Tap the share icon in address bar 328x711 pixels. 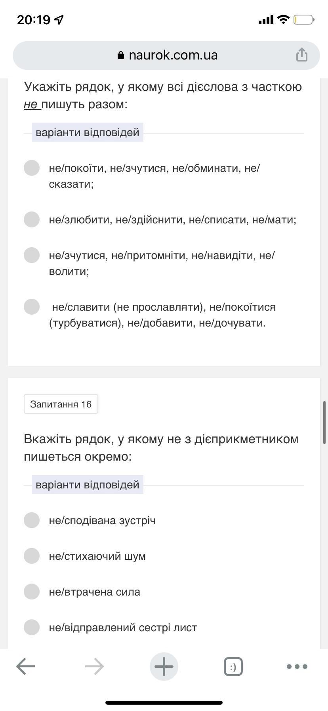click(301, 55)
